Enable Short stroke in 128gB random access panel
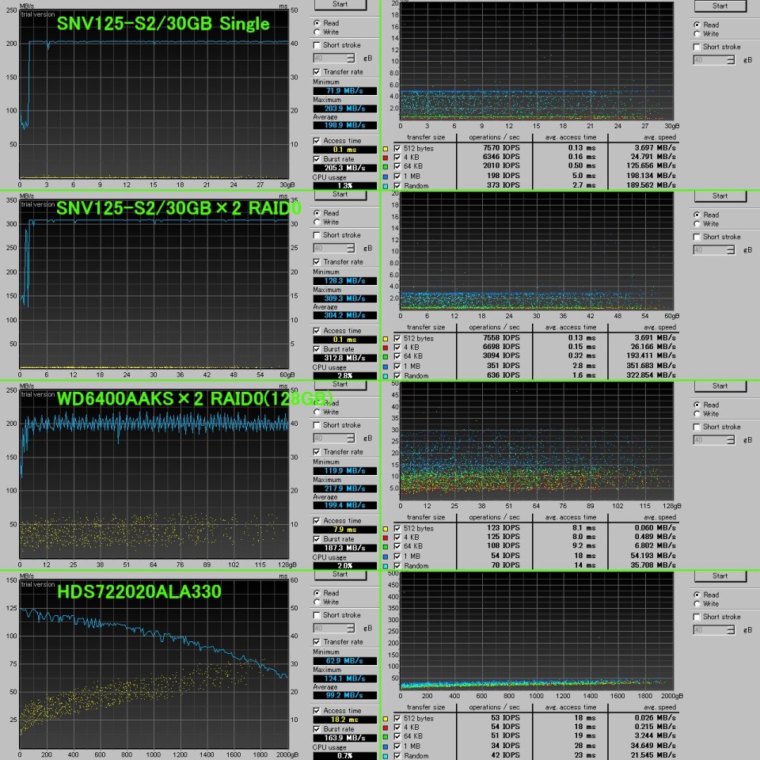 (x=697, y=427)
